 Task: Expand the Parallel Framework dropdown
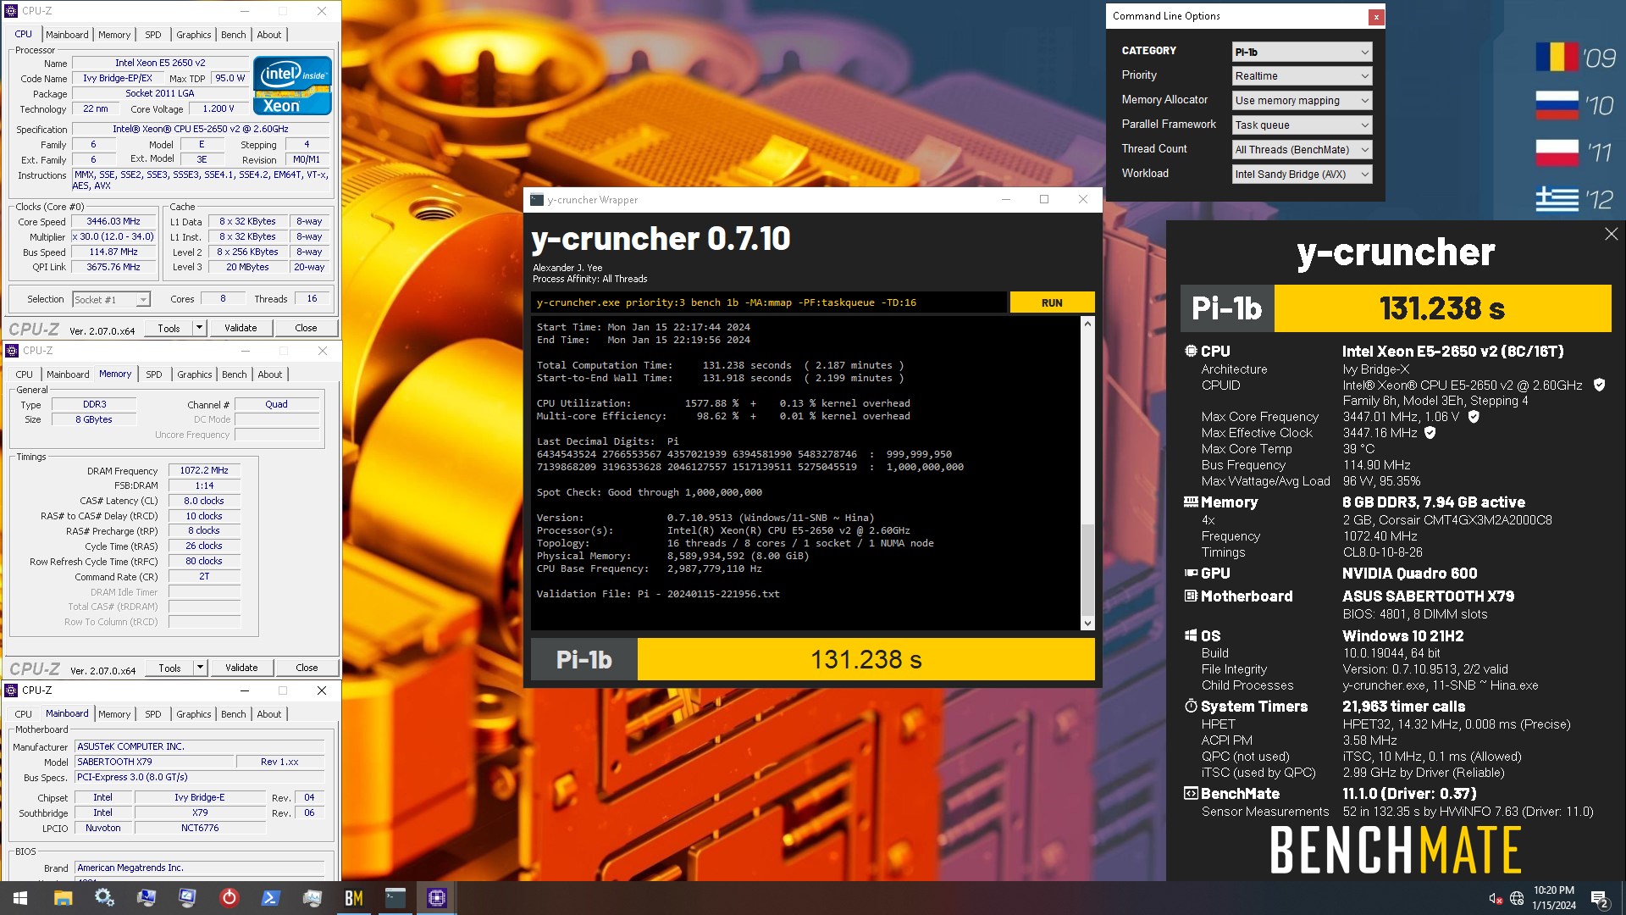click(1302, 125)
